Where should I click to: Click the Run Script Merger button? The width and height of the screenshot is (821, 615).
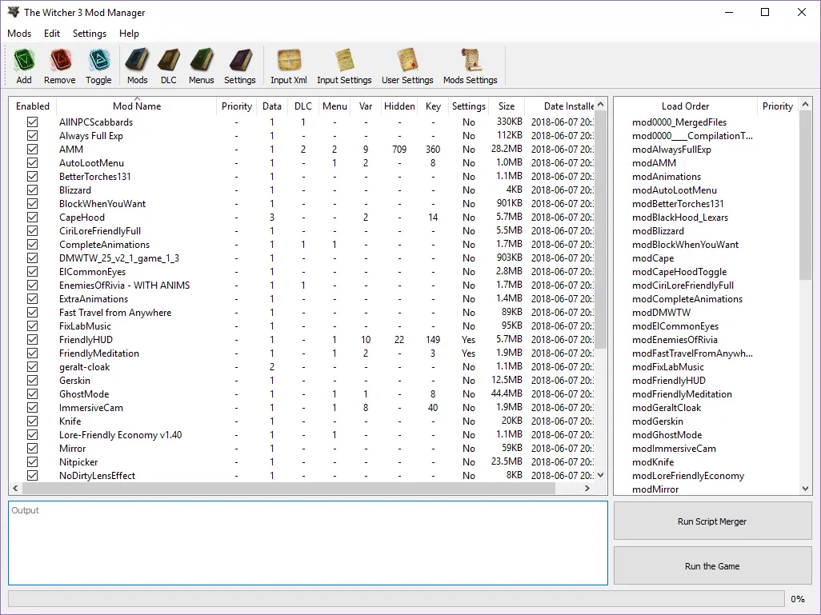coord(711,521)
